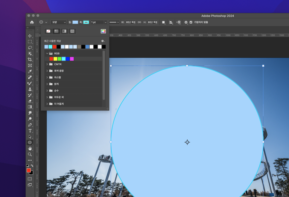
Task: Select the Frame tool
Action: coord(30,65)
